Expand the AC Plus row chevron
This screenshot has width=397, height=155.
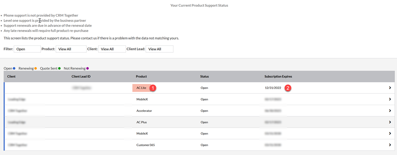390,122
